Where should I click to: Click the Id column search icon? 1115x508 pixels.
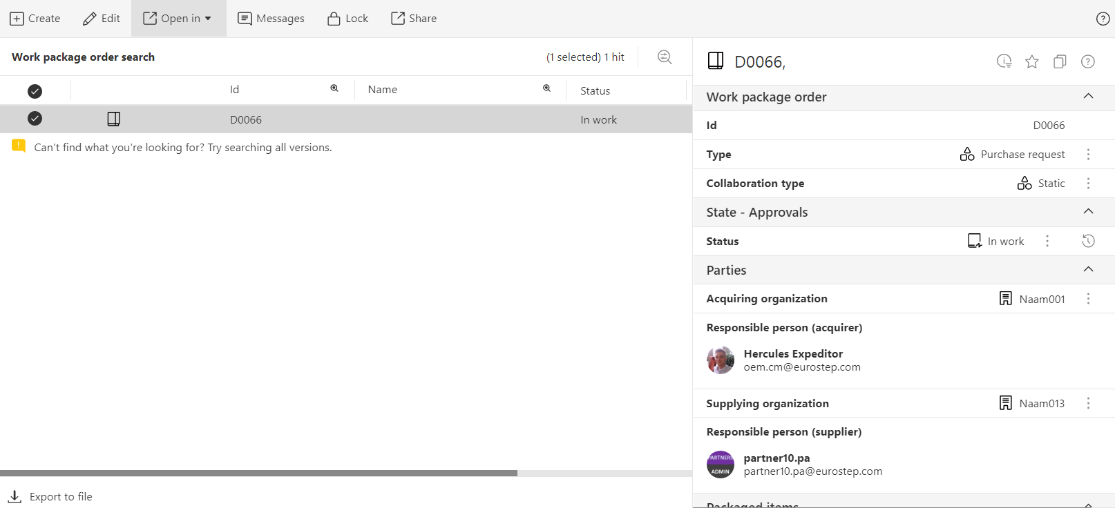[334, 88]
